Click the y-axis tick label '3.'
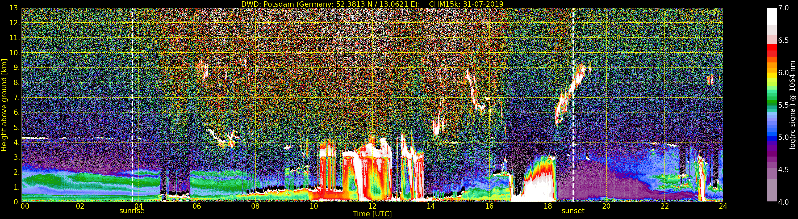Image resolution: width=798 pixels, height=219 pixels. [x=17, y=157]
